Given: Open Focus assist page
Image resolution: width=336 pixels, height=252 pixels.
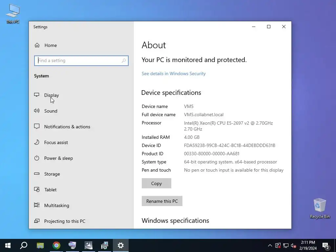Looking at the screenshot, I should (56, 142).
